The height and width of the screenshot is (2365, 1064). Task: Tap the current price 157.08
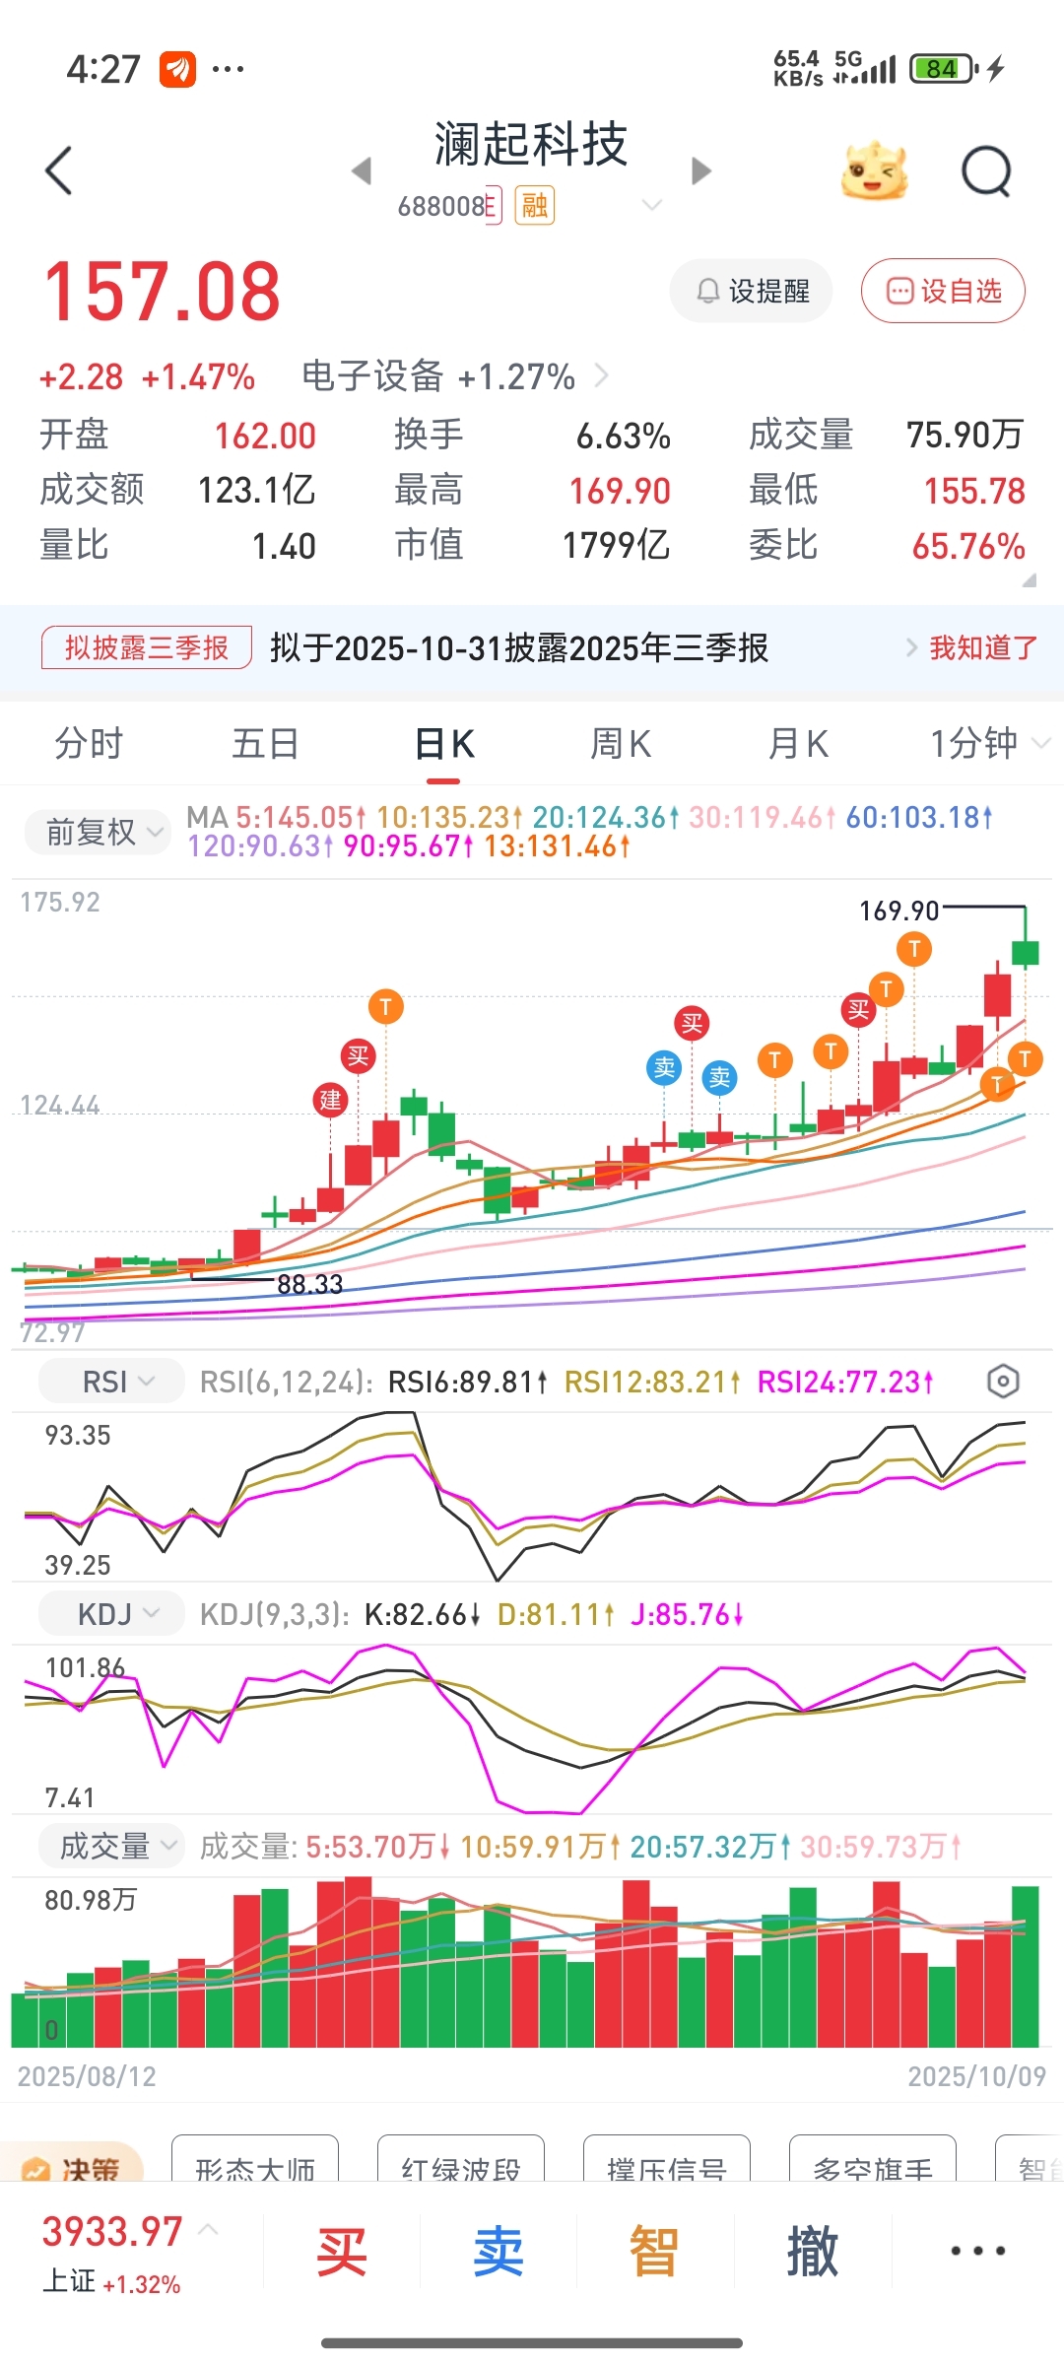[x=163, y=292]
